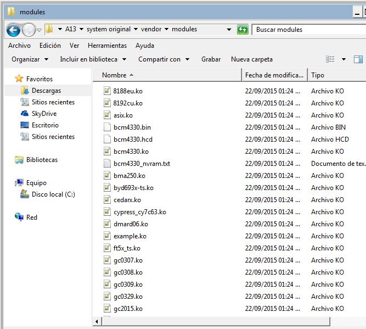Open Incluir en biblioteca dropdown
This screenshot has height=329, width=366.
coord(93,59)
